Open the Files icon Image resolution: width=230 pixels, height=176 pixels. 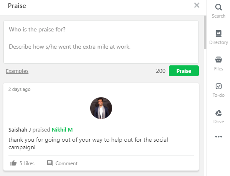[x=218, y=60]
